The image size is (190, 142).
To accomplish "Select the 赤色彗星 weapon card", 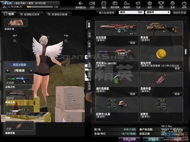I will (x=117, y=33).
